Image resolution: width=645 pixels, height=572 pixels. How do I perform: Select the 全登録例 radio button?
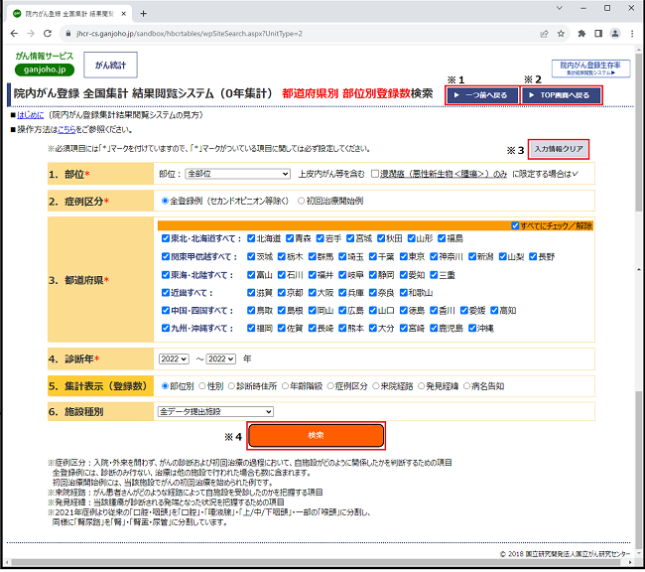[165, 202]
